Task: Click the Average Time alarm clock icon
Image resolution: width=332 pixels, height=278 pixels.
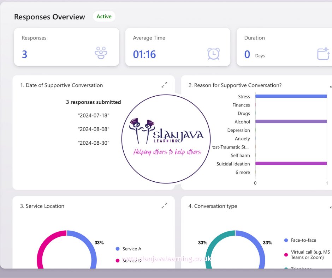Action: [213, 54]
